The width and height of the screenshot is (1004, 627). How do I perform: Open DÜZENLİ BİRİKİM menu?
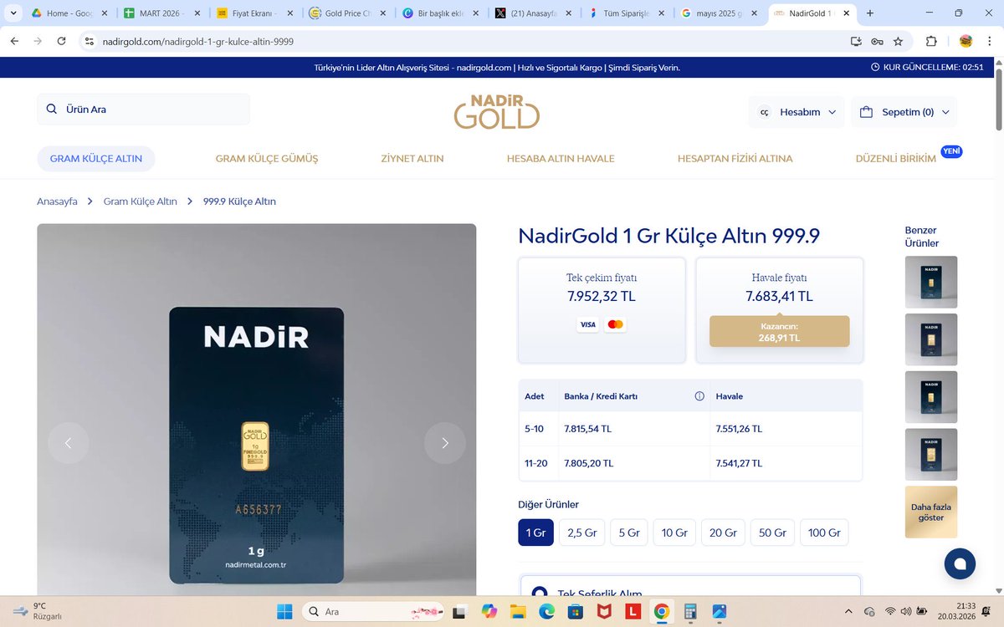(x=896, y=158)
